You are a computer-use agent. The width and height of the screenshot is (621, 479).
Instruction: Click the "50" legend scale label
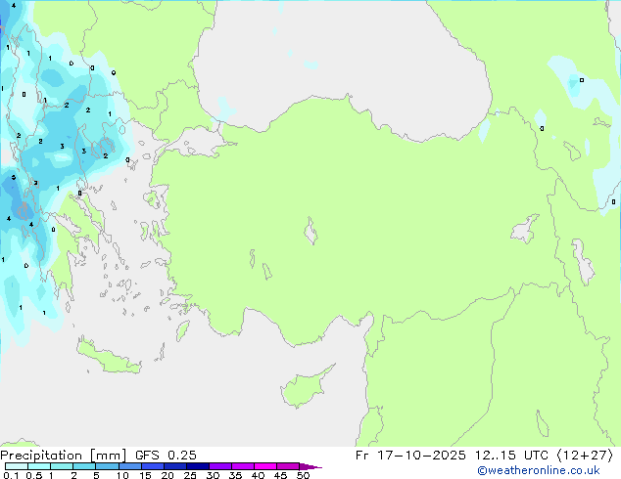[303, 475]
